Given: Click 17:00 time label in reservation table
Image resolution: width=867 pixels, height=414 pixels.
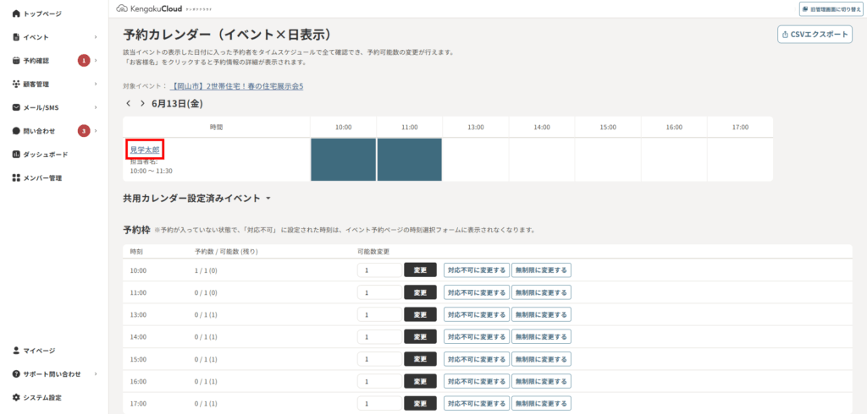Looking at the screenshot, I should 138,404.
